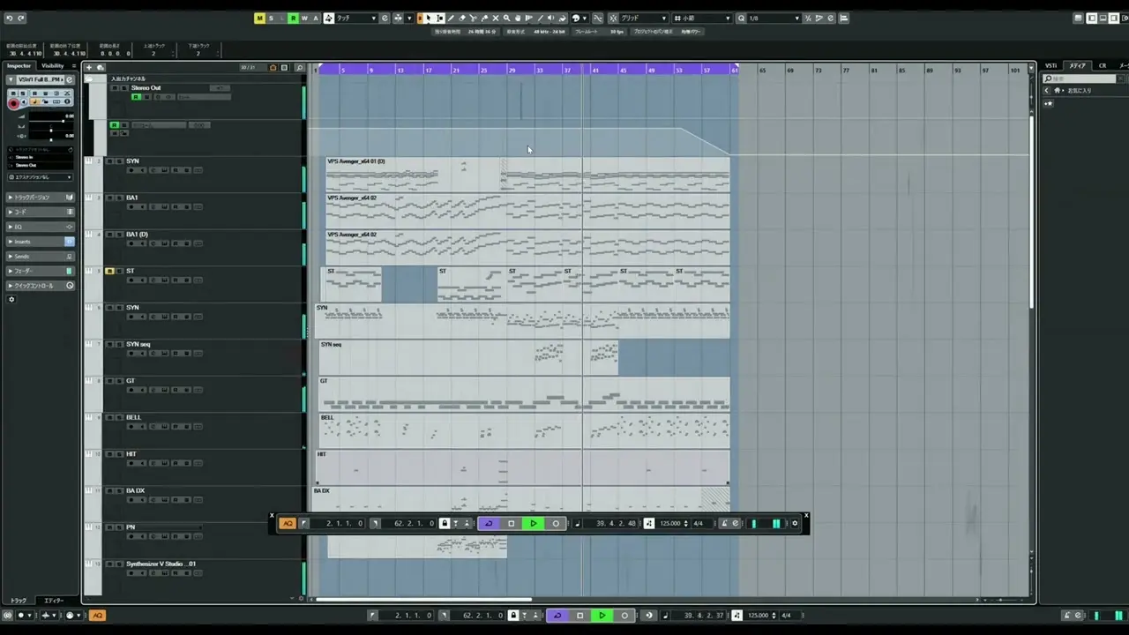This screenshot has height=635, width=1129.
Task: Open Inspector settings gear icon
Action: 11,300
